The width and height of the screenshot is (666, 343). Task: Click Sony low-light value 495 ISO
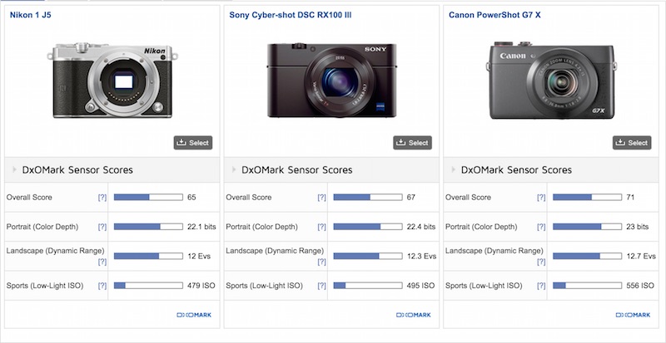(421, 286)
